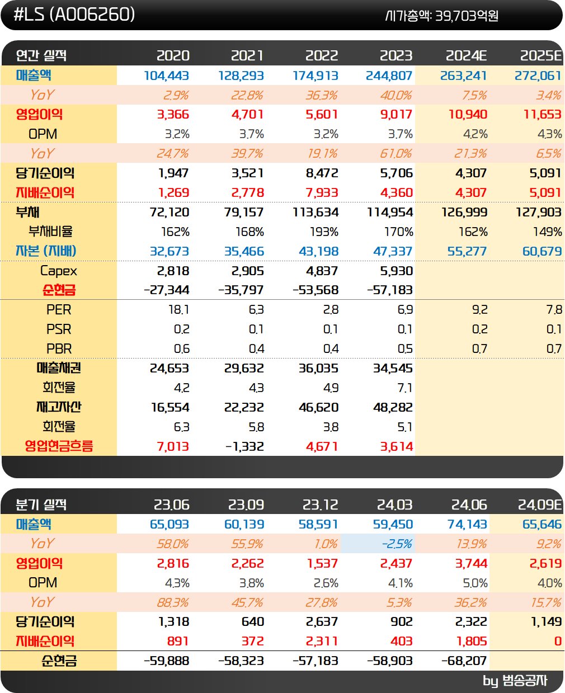This screenshot has height=693, width=565.
Task: Select the Capex row label
Action: (x=59, y=271)
